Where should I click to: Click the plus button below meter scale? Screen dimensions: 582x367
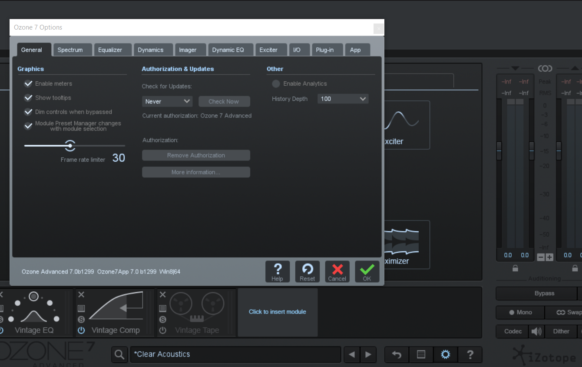[x=549, y=257]
